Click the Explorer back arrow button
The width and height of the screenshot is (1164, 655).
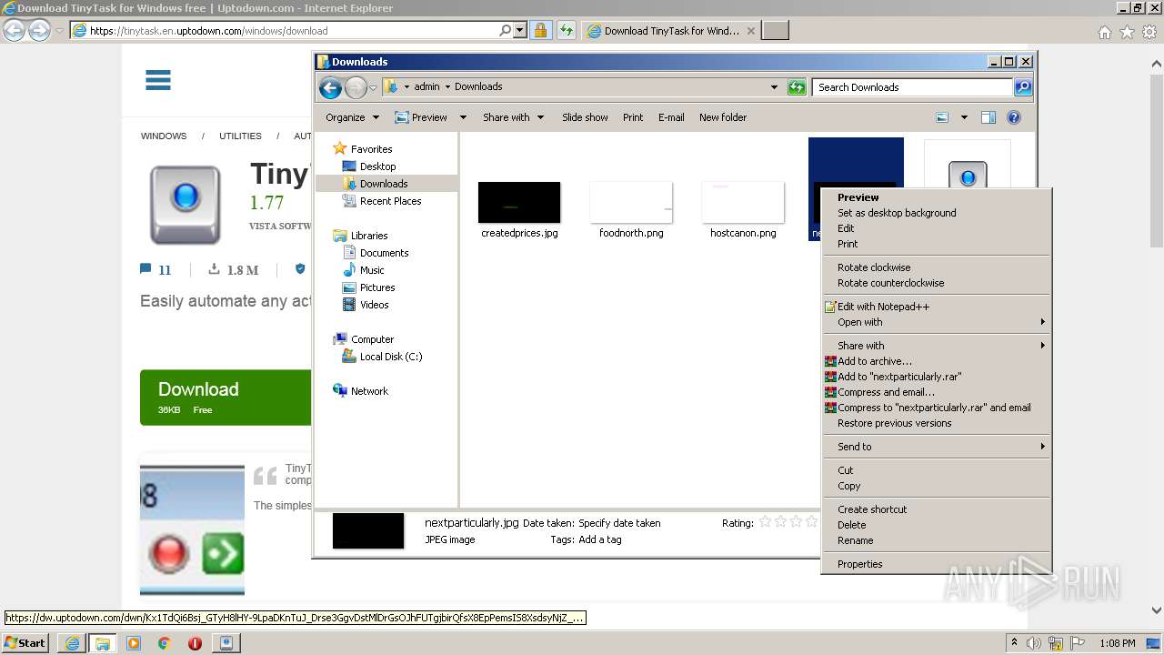click(330, 87)
